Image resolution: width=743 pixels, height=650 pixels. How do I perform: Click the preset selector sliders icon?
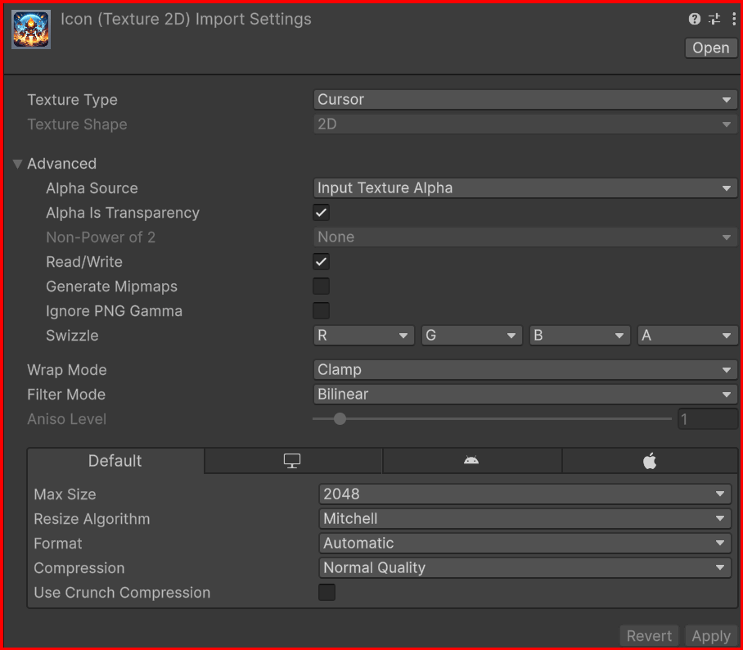(x=714, y=19)
